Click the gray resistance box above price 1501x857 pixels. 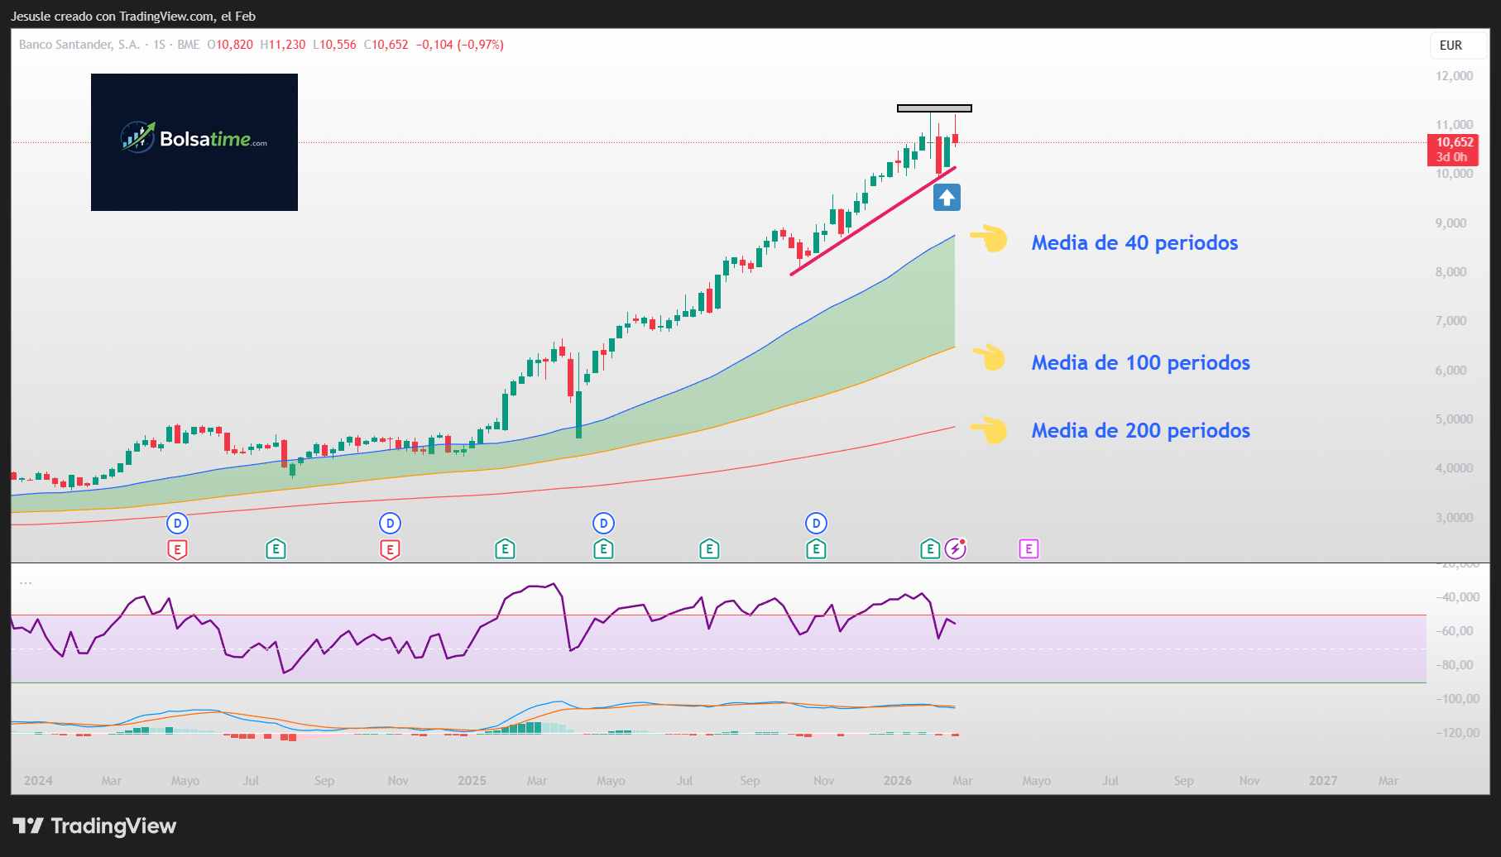[x=933, y=108]
